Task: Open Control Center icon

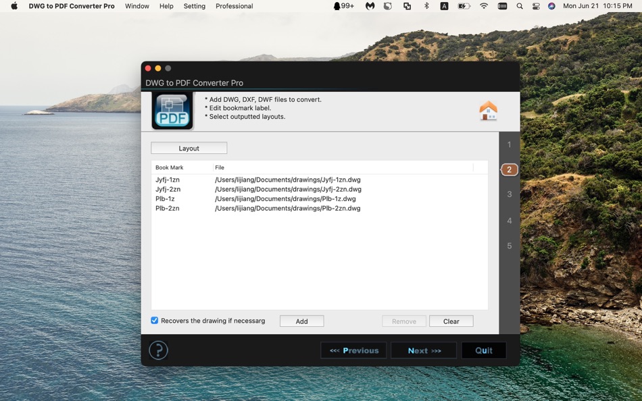Action: 536,5
